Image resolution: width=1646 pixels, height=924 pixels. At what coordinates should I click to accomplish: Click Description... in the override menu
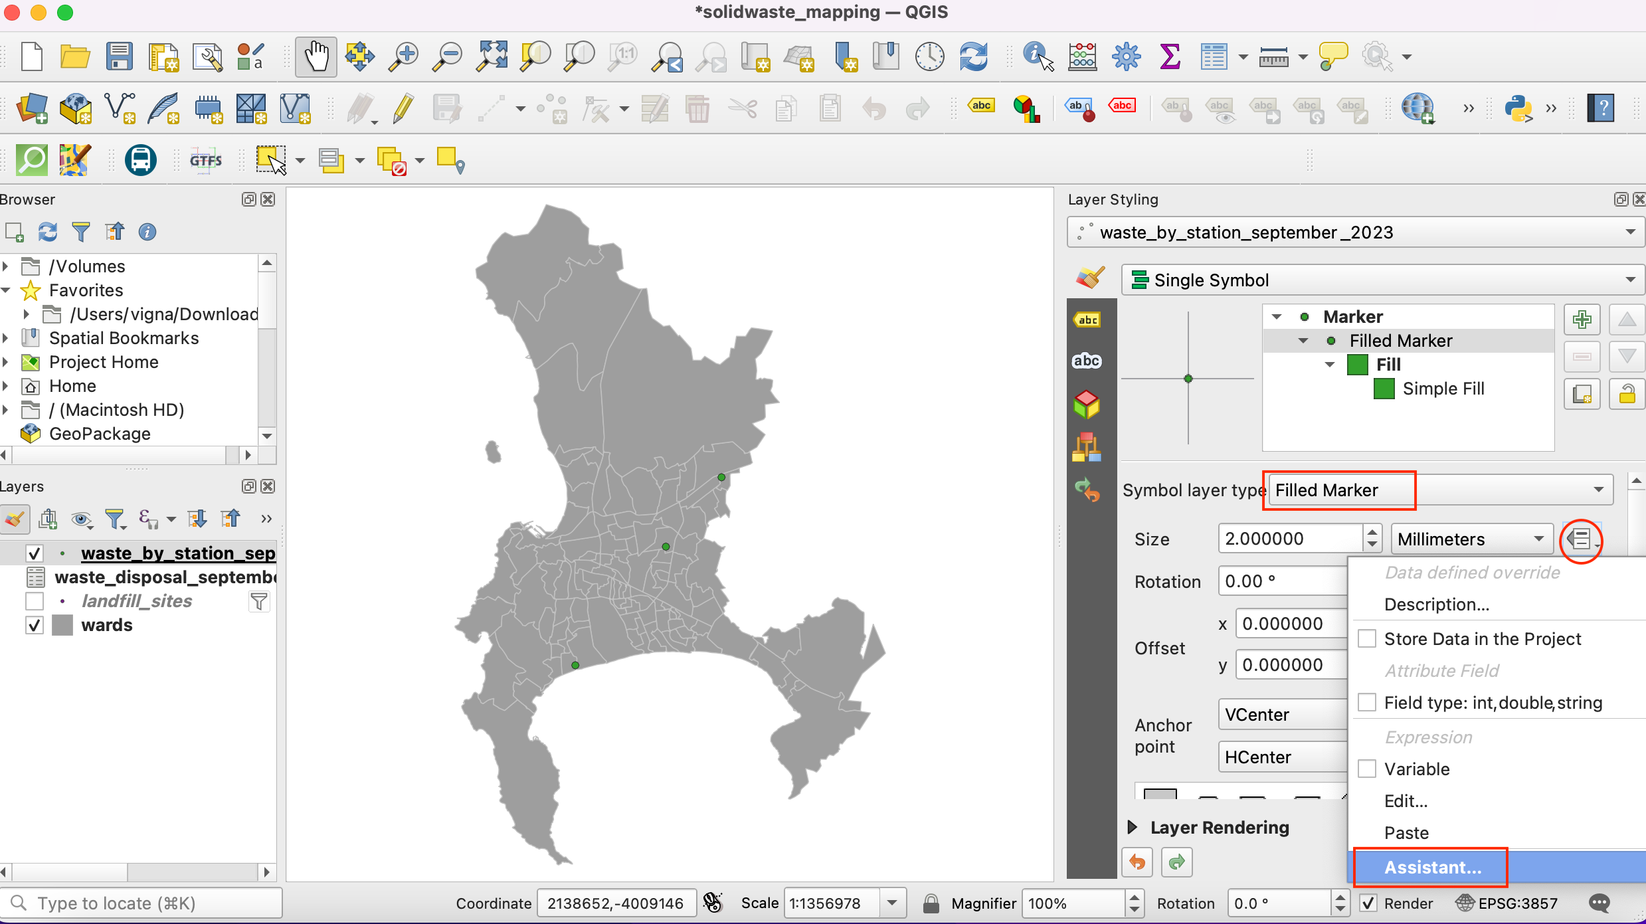1436,604
